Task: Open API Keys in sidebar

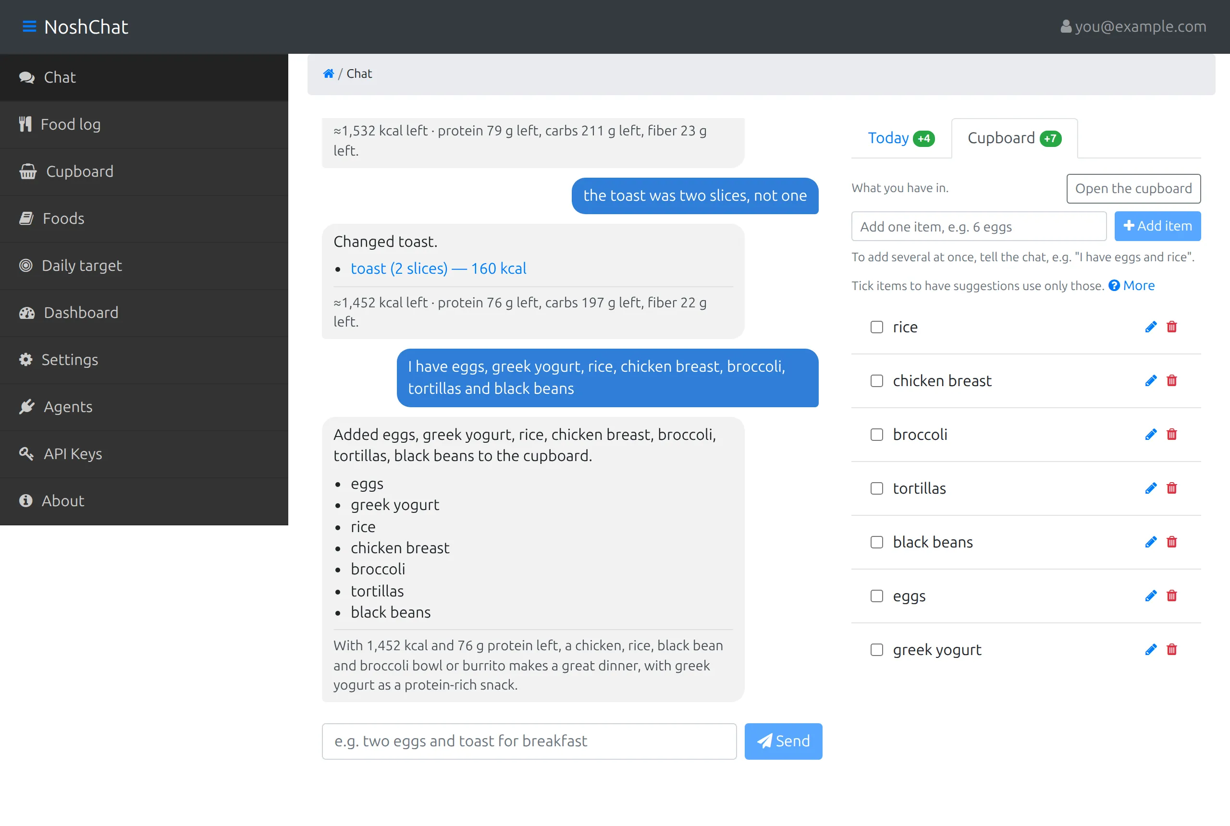Action: point(144,453)
